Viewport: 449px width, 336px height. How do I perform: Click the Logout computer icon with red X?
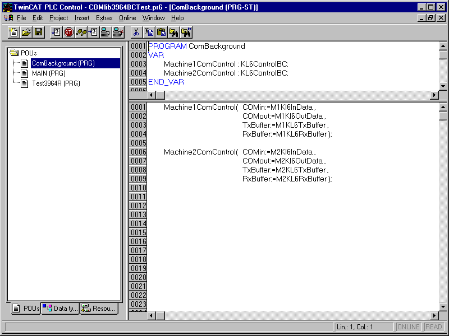[118, 32]
